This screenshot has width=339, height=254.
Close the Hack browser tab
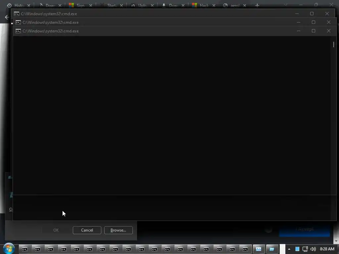[x=214, y=6]
